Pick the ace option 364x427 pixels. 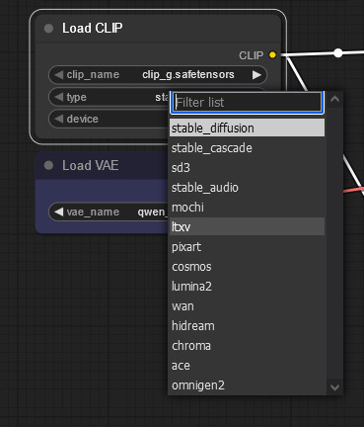click(247, 366)
